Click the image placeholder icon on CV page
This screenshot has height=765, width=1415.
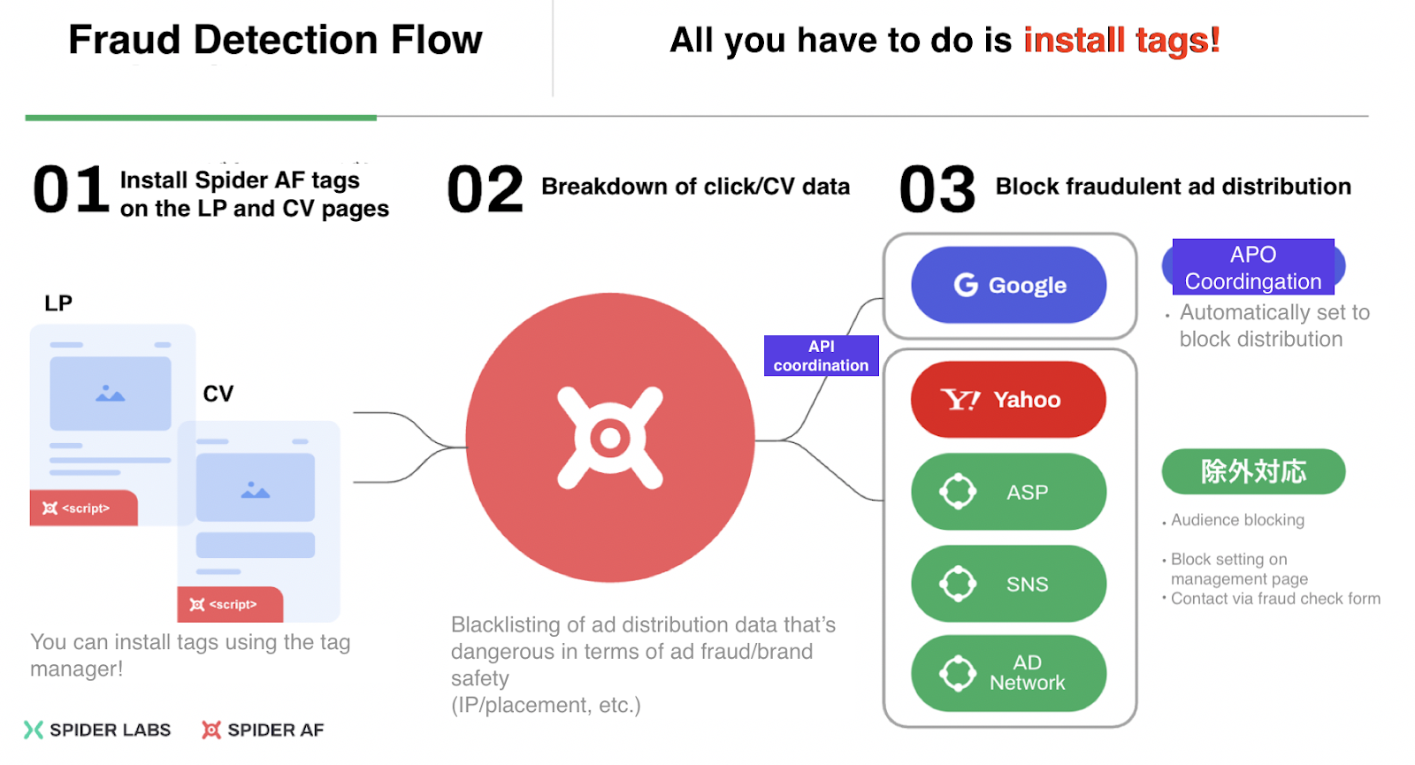click(x=256, y=490)
